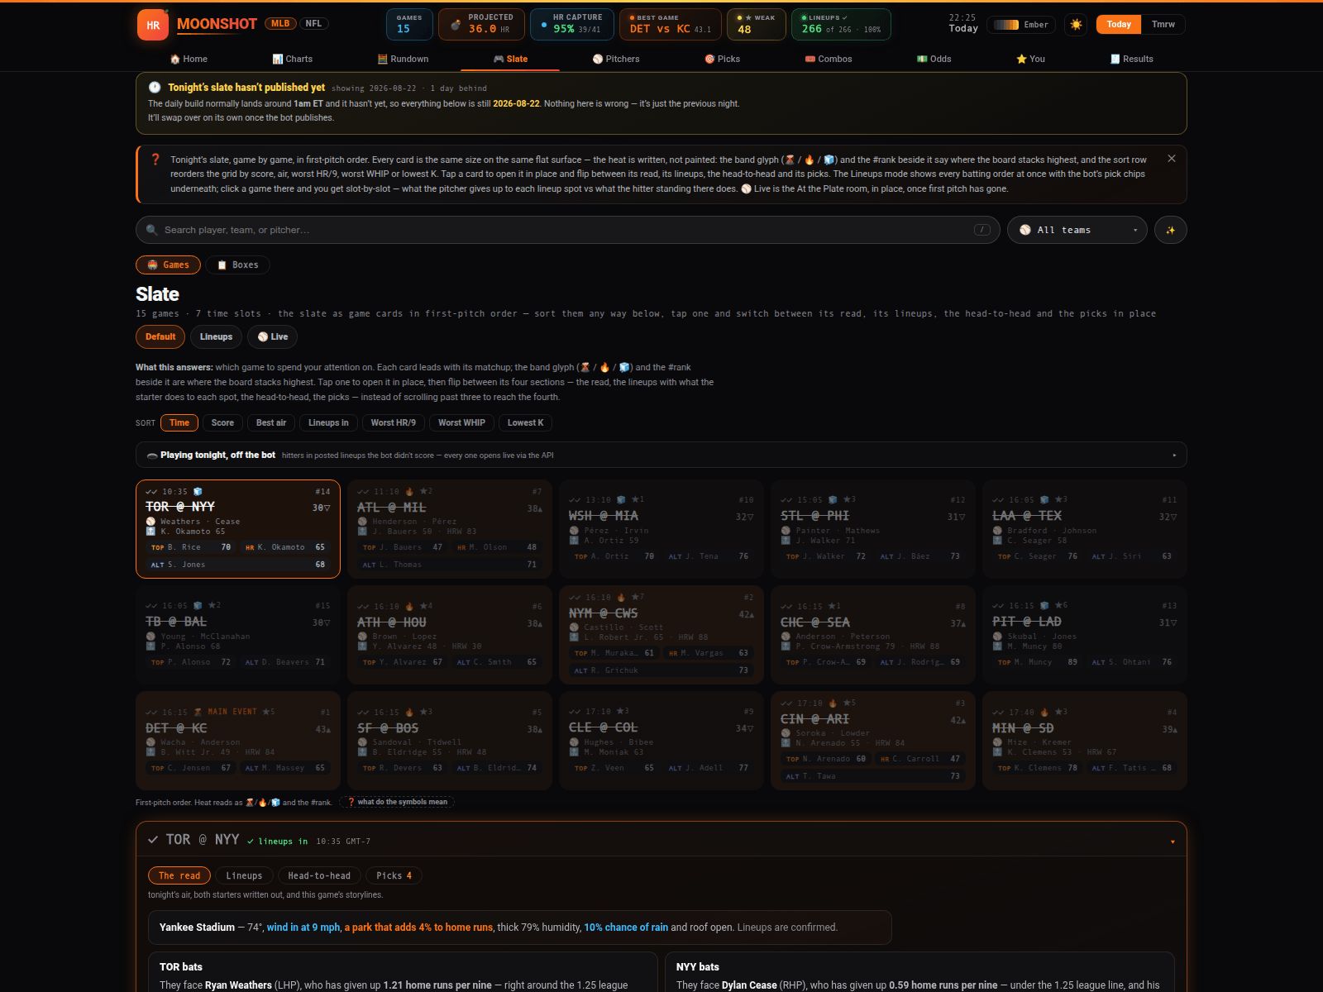Open the Head-to-head tab
The height and width of the screenshot is (992, 1323).
pos(319,875)
